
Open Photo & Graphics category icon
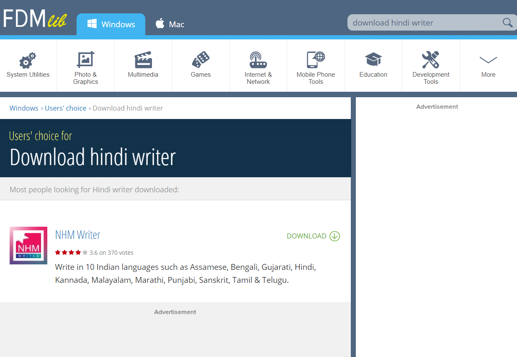(85, 59)
